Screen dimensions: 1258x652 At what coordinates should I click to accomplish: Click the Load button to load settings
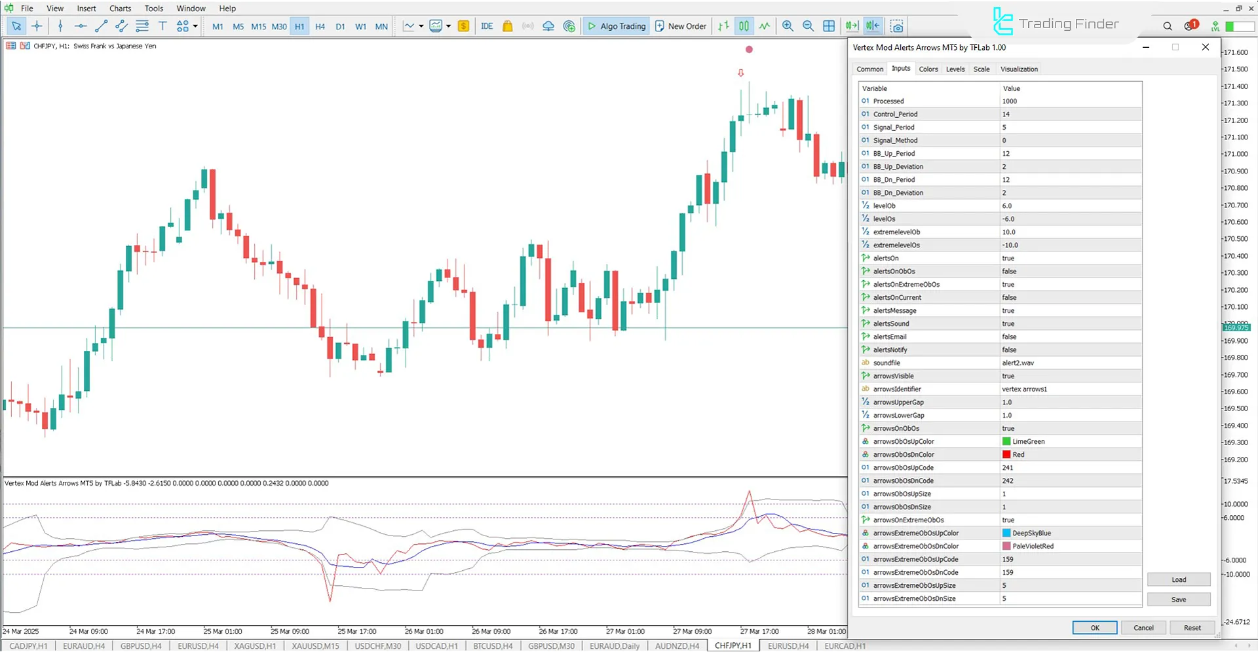[1178, 579]
